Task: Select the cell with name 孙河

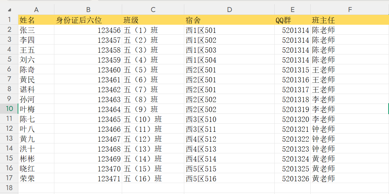Action: (36, 99)
